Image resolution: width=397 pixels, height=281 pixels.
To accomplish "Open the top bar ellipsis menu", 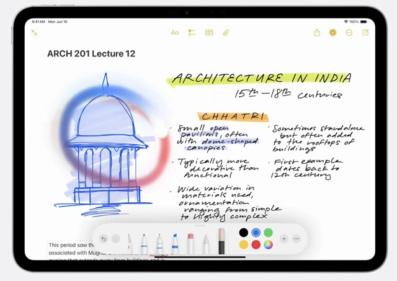I will click(350, 33).
